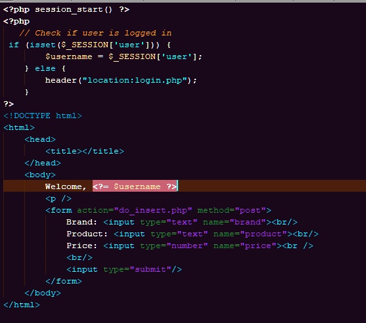
Task: Click the word Welcome in the body
Action: click(64, 186)
